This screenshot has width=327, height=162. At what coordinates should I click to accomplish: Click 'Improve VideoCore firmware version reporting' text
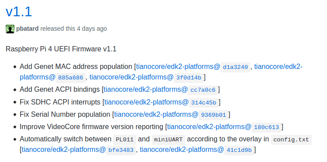91,127
